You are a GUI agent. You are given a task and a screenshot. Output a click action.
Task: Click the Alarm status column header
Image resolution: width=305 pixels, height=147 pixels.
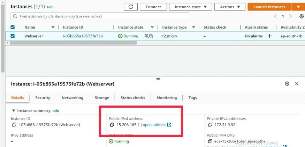256,28
